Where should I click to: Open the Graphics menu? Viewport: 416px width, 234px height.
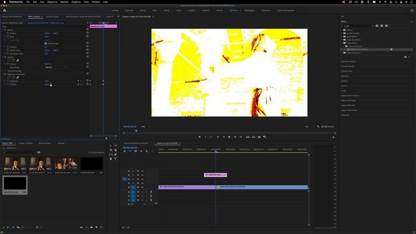point(76,2)
